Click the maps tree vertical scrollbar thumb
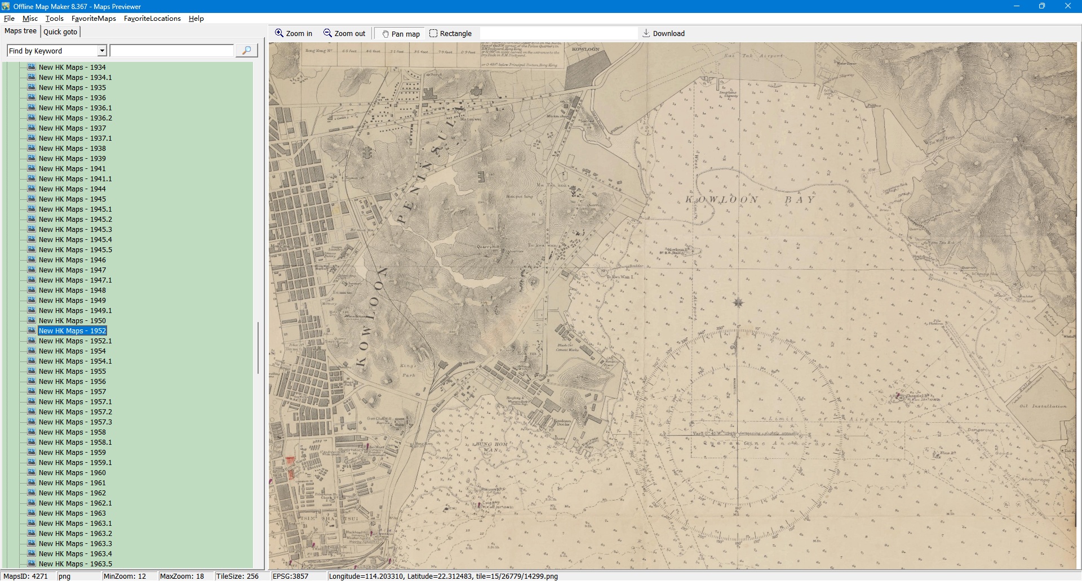 pyautogui.click(x=258, y=347)
